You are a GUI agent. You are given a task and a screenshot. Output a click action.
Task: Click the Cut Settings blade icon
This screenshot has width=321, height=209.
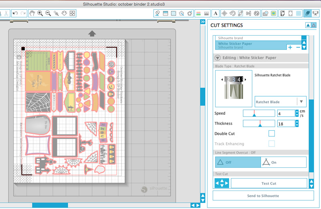coord(307,14)
